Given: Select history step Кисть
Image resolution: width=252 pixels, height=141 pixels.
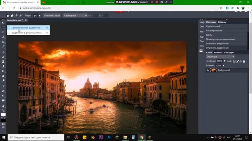Looking at the screenshot, I should (x=227, y=35).
